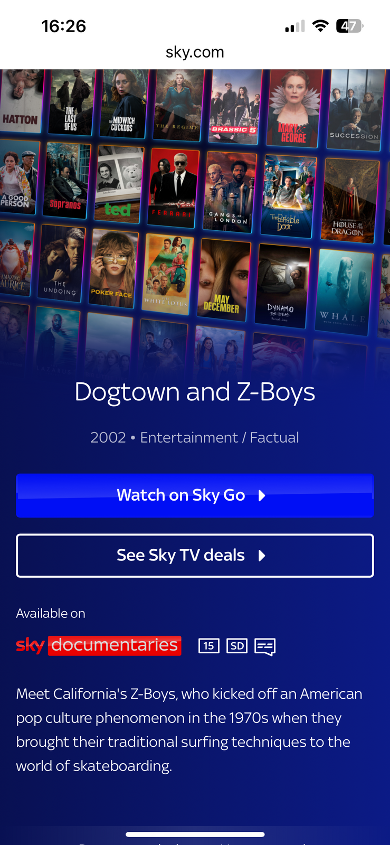The width and height of the screenshot is (390, 845).
Task: Tap the Wi-Fi status icon
Action: click(320, 26)
